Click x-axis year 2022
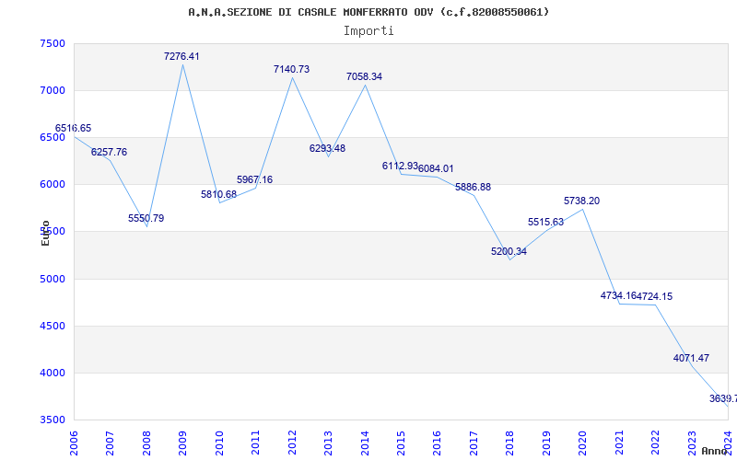Screen dimensions: 737x460 [655, 443]
